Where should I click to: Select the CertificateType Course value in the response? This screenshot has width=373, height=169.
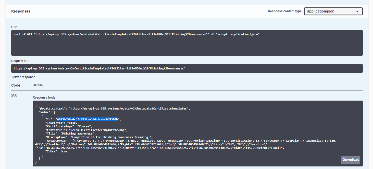tap(84, 126)
